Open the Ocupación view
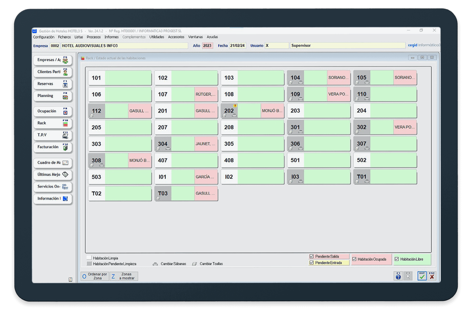 [52, 111]
